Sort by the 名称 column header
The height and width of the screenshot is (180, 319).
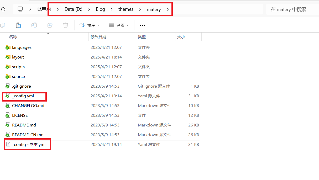point(13,37)
